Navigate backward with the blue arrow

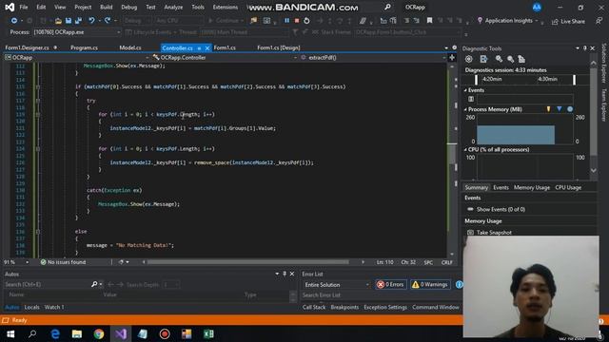tap(14, 21)
